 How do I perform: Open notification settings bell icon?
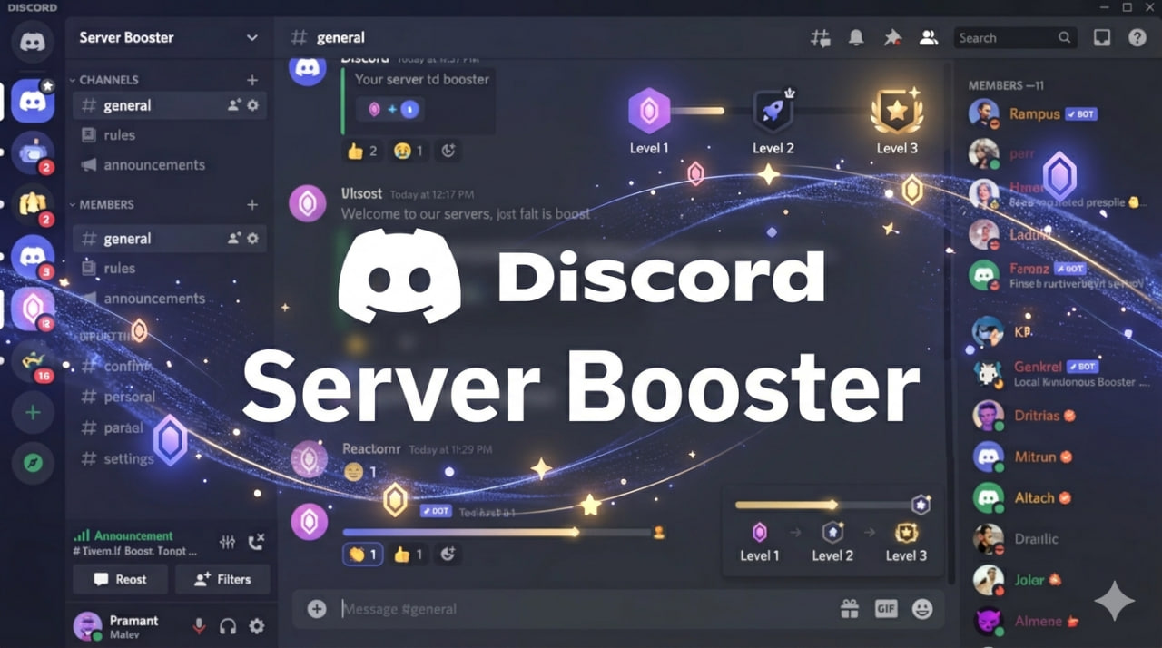856,38
